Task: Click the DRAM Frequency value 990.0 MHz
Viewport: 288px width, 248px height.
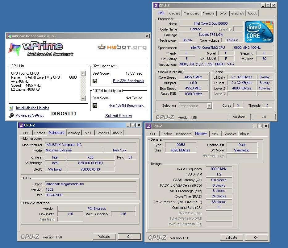Action: (x=219, y=169)
